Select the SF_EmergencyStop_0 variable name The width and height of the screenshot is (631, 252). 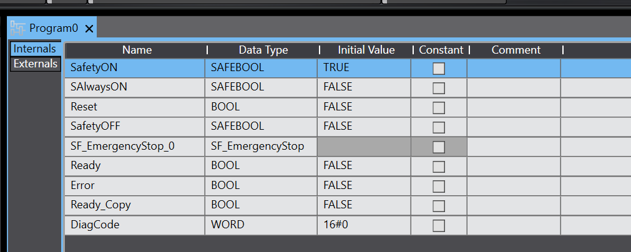(x=135, y=147)
